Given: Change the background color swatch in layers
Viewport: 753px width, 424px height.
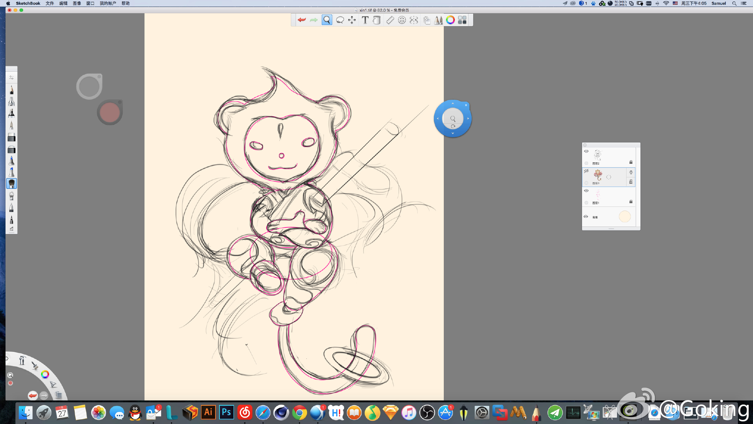Looking at the screenshot, I should point(625,216).
